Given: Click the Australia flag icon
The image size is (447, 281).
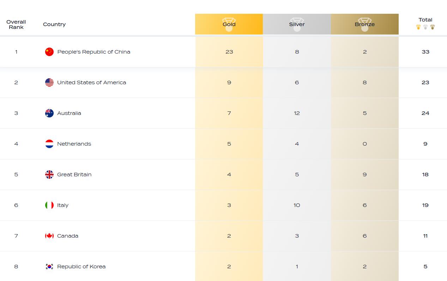Looking at the screenshot, I should [49, 113].
